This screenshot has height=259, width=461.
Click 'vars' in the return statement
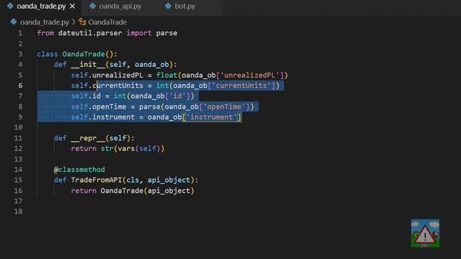[x=126, y=149]
